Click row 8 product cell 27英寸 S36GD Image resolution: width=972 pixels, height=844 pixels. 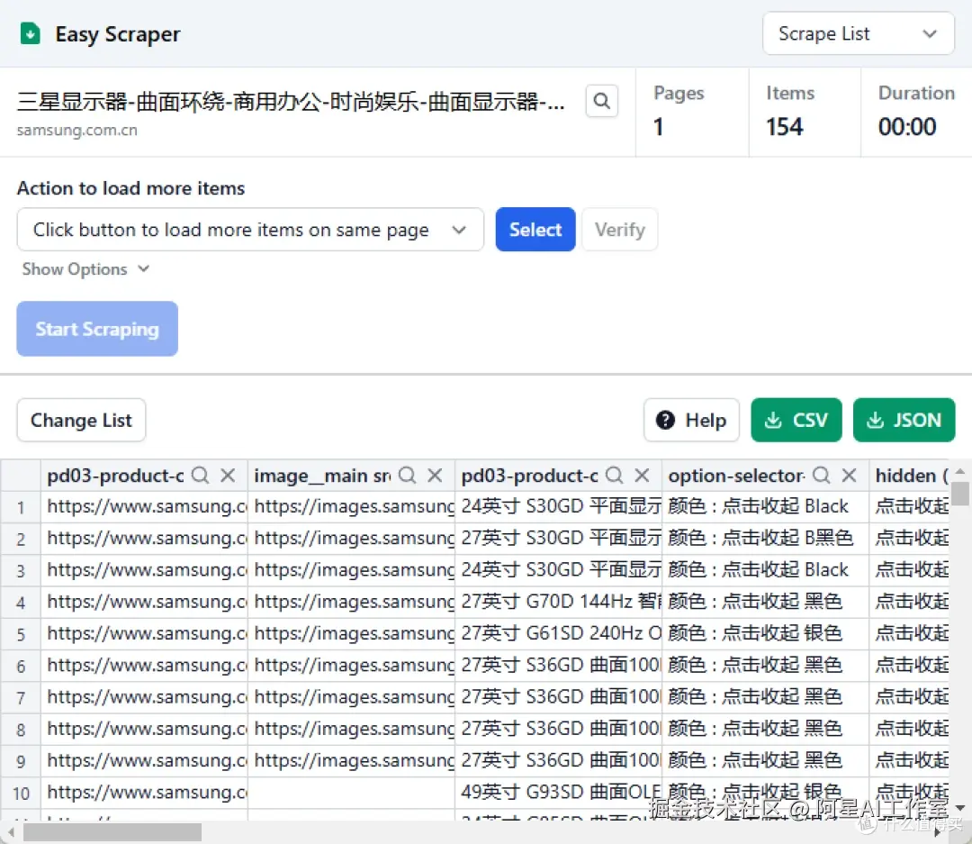pyautogui.click(x=559, y=729)
